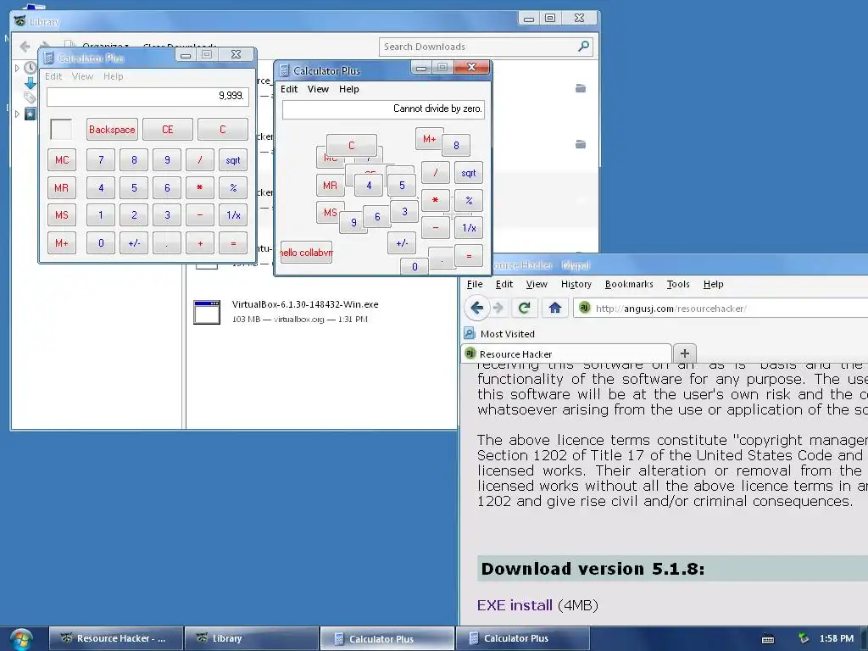Open Edit menu in the 9,999 calculator
The height and width of the screenshot is (651, 868).
[x=53, y=76]
